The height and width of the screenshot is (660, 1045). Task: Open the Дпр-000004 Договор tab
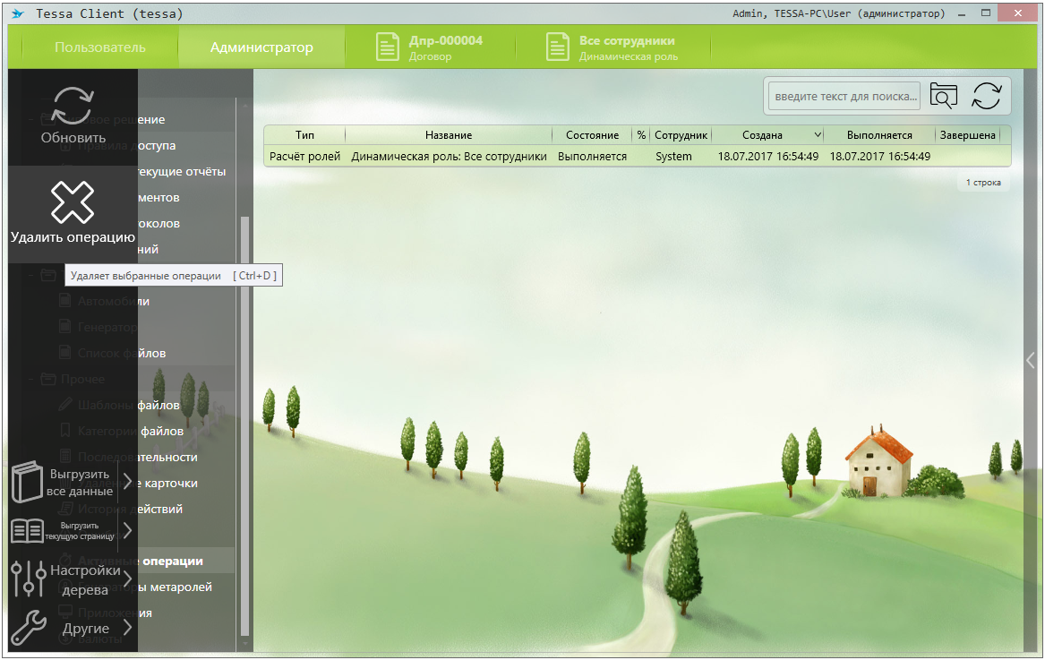point(430,47)
